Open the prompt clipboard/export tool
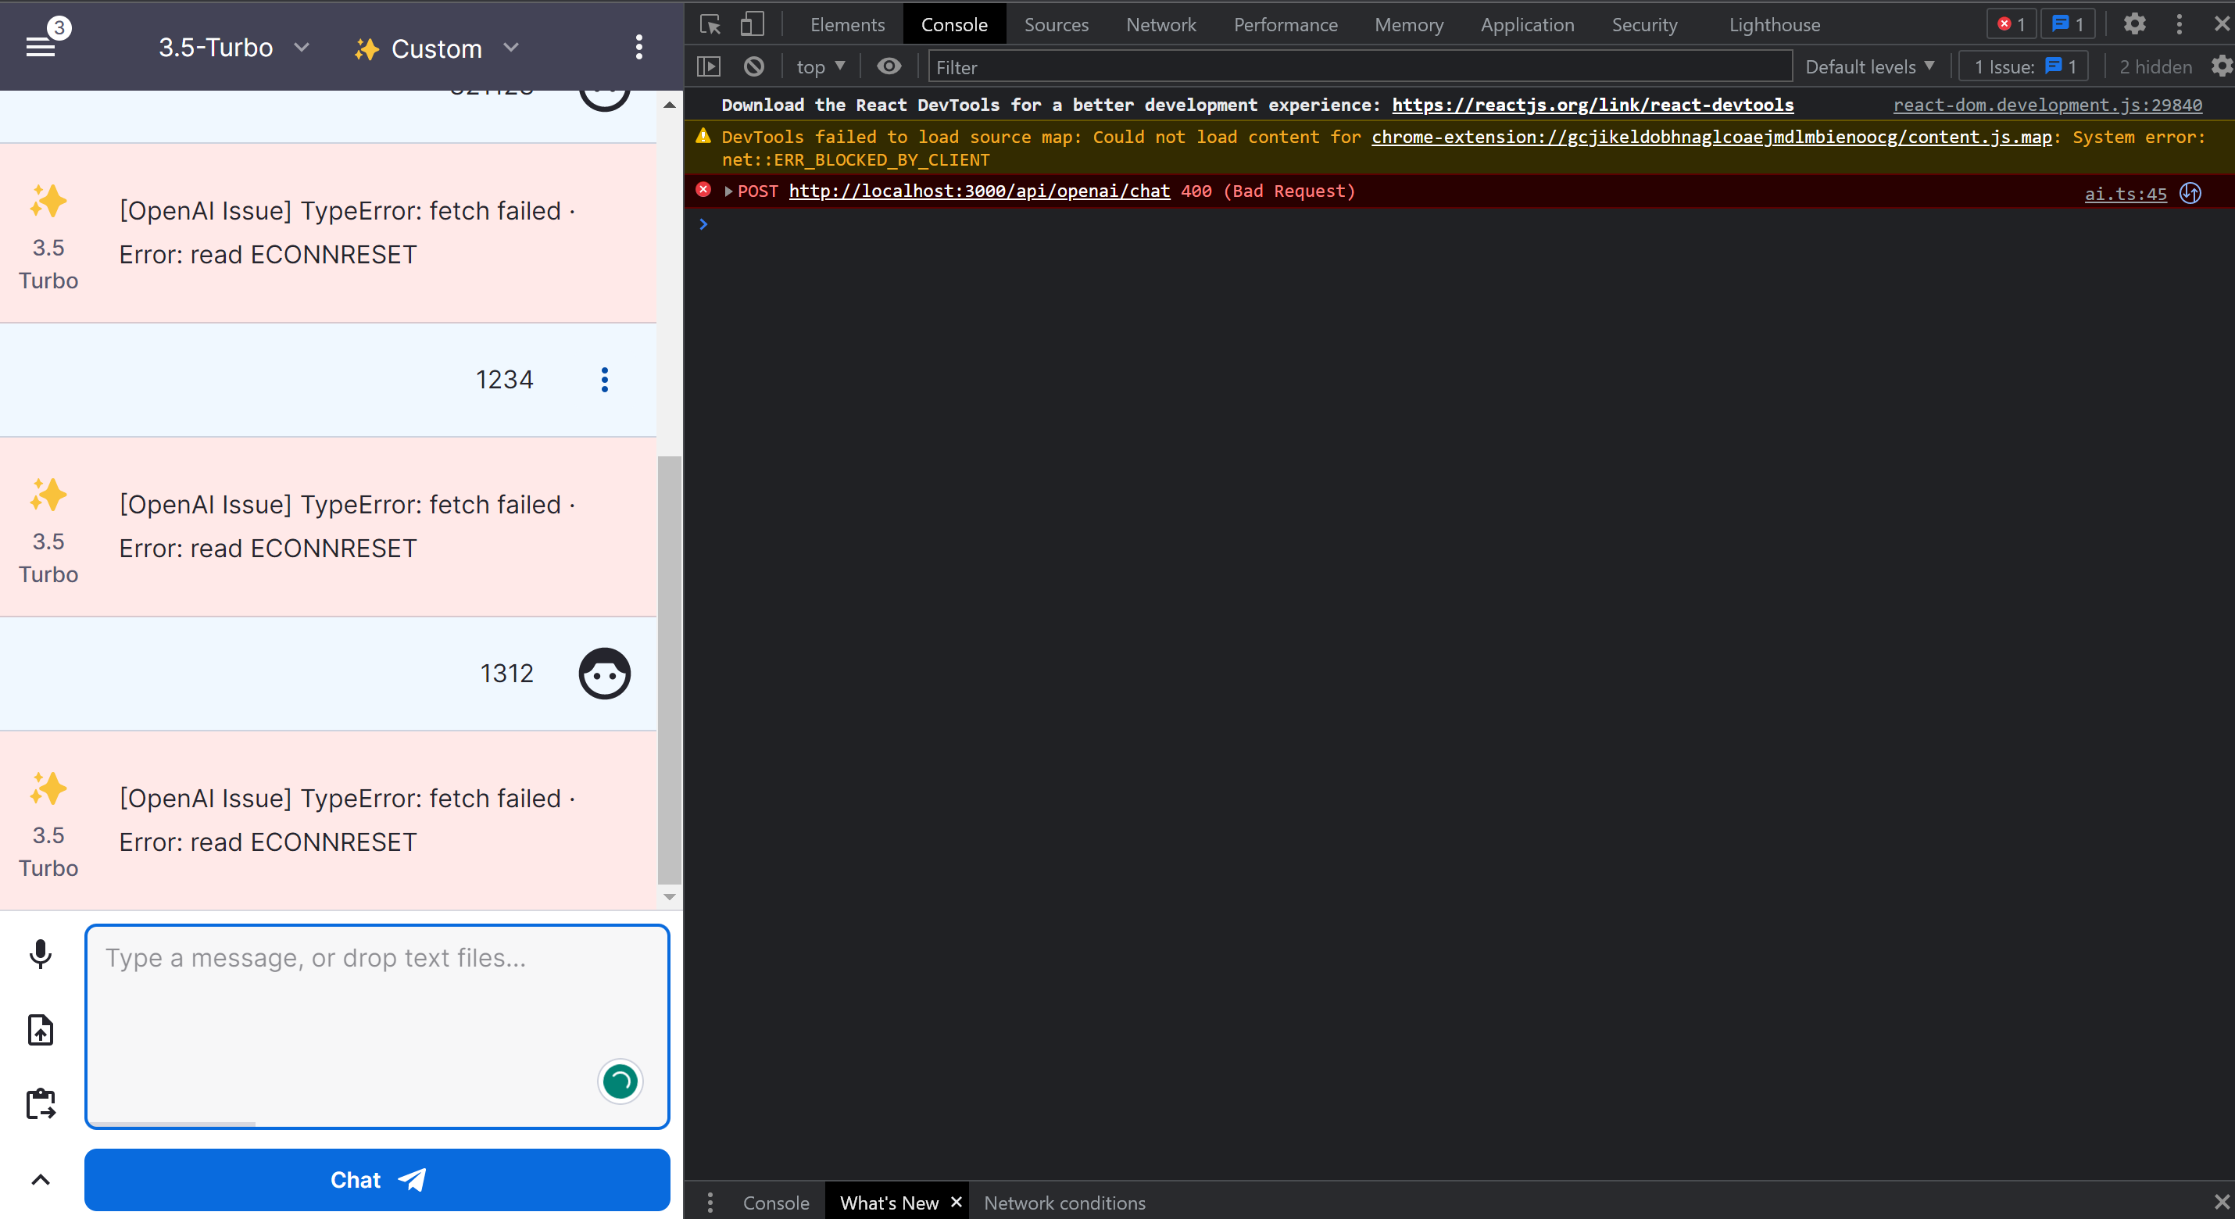2235x1219 pixels. 40,1103
